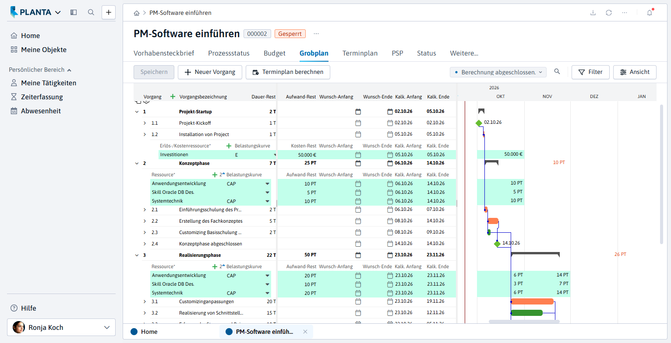The image size is (671, 343).
Task: Open the Budget tab
Action: pos(275,53)
